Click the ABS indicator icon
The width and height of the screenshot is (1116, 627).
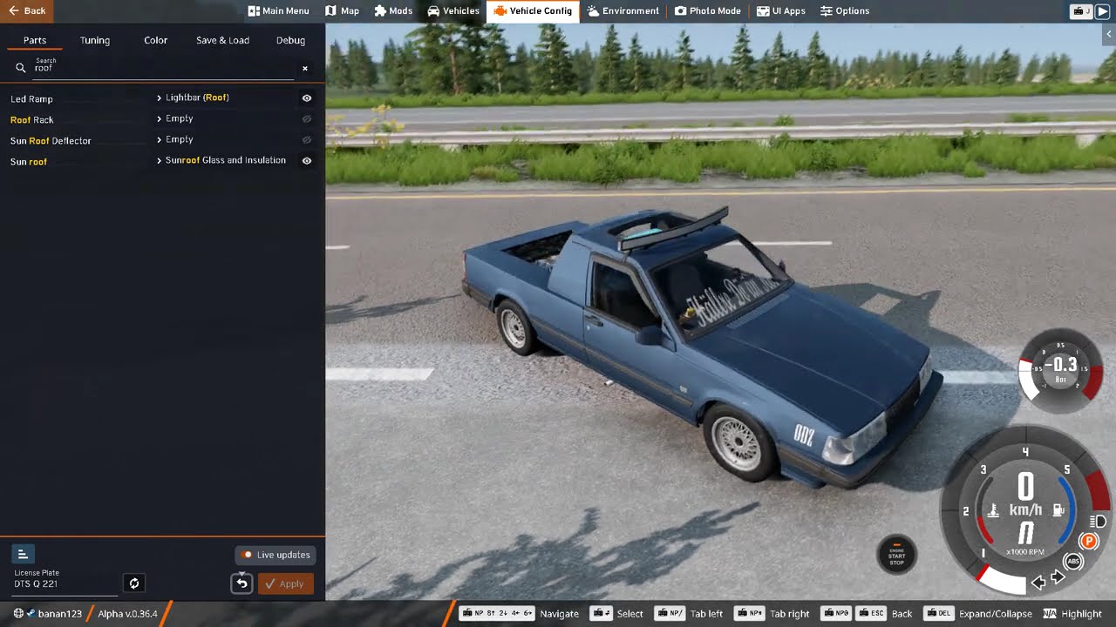tap(1073, 562)
